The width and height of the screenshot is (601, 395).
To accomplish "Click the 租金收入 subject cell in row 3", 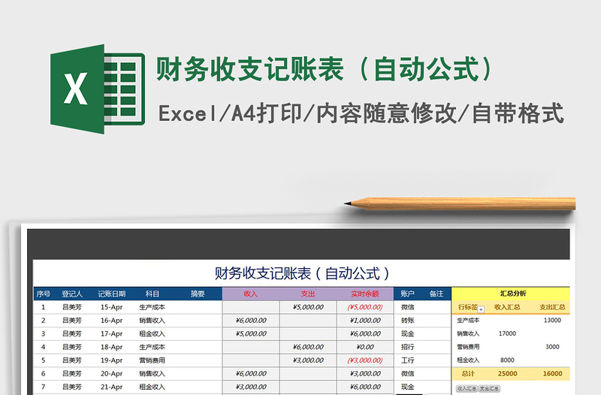I will [x=153, y=333].
